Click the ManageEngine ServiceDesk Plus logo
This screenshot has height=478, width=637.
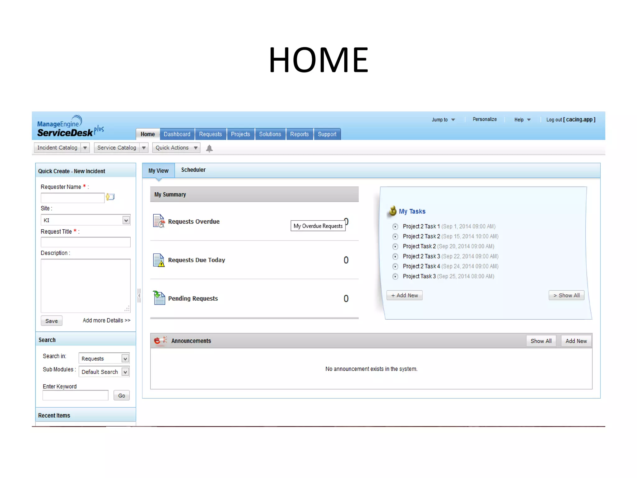pyautogui.click(x=70, y=127)
